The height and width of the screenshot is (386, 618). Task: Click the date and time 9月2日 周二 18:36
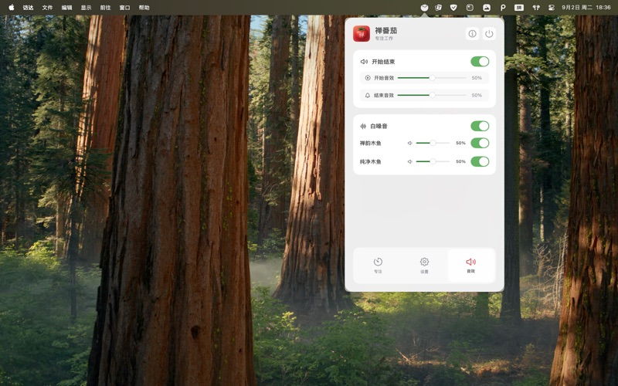tap(586, 7)
